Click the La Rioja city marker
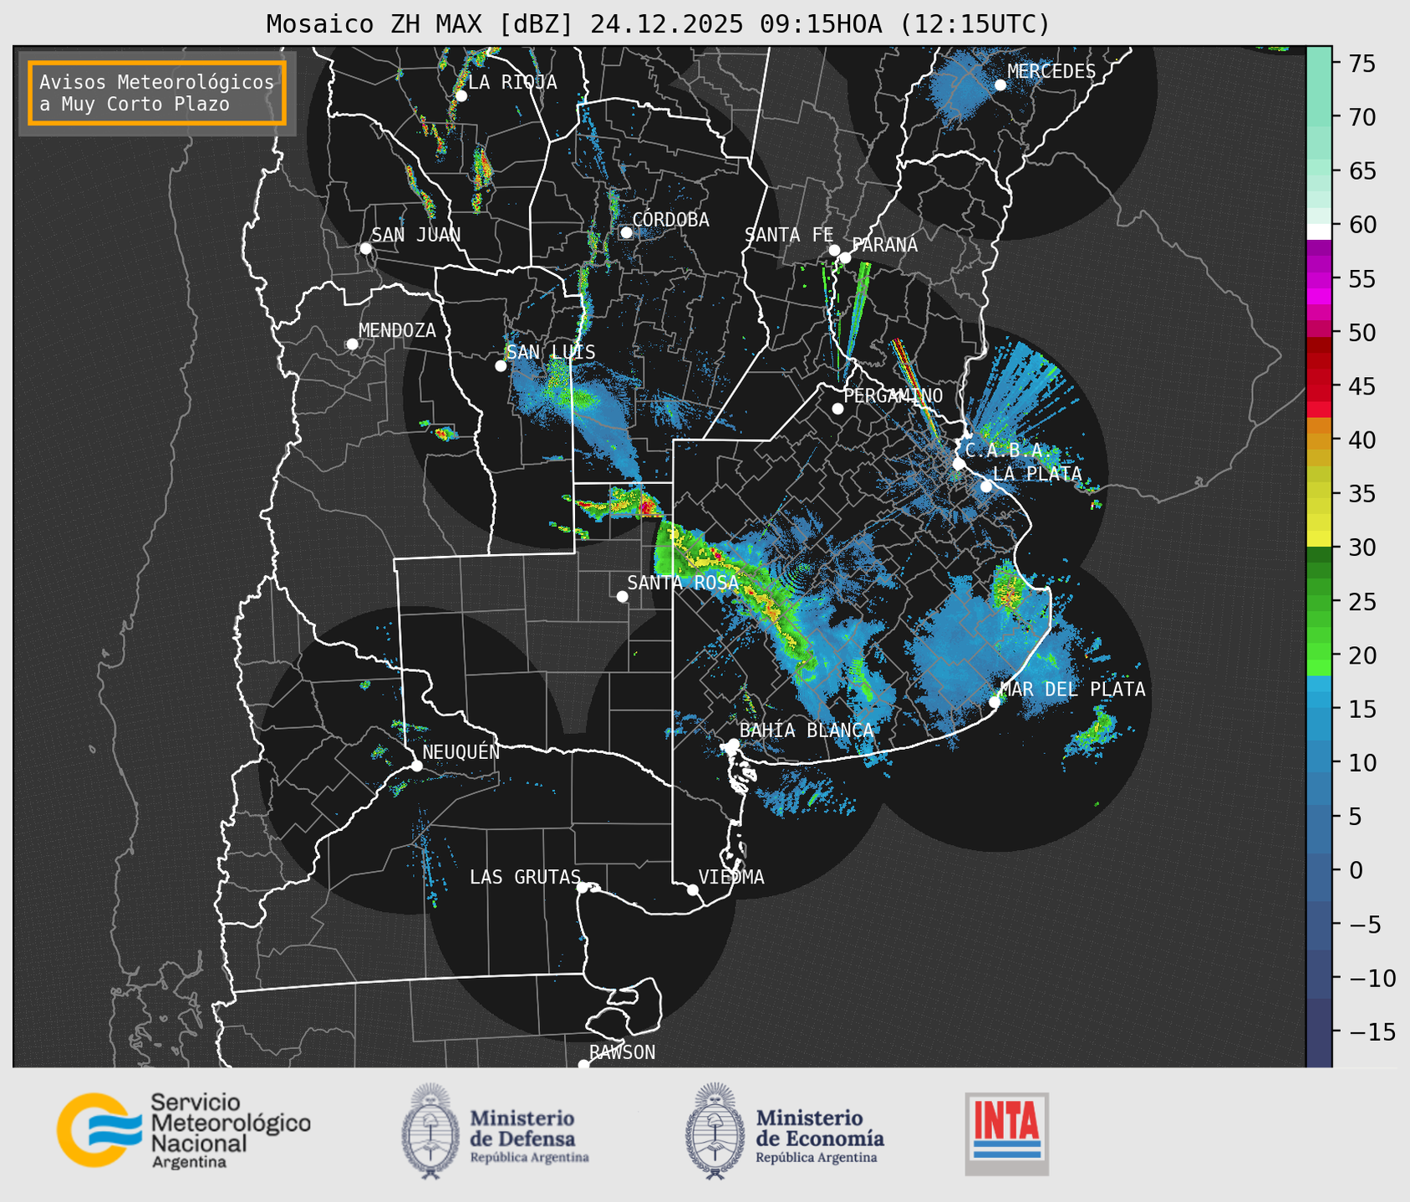The image size is (1410, 1202). pyautogui.click(x=461, y=96)
